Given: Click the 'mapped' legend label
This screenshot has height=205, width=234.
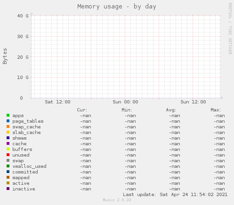Looking at the screenshot, I should 21,178.
